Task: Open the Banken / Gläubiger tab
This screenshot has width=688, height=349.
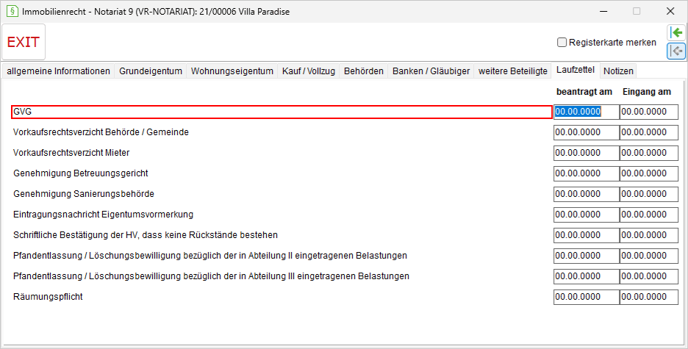Action: coord(431,71)
